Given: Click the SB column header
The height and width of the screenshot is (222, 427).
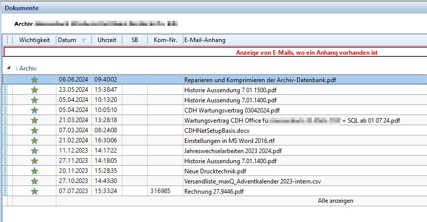Looking at the screenshot, I should (135, 40).
